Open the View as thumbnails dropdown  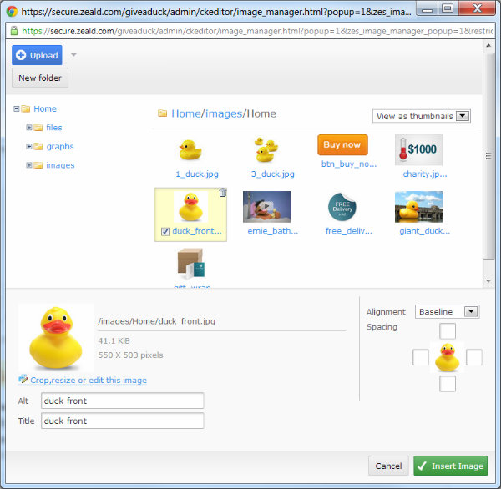pos(421,116)
